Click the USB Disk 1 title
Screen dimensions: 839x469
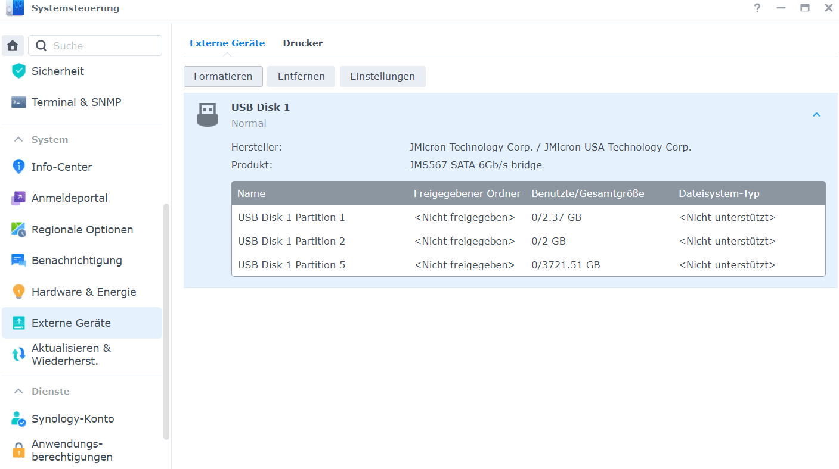pos(261,107)
